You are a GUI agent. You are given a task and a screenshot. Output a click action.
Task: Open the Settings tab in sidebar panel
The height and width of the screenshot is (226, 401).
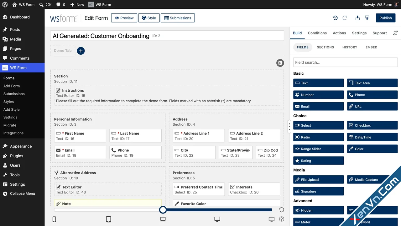click(359, 33)
